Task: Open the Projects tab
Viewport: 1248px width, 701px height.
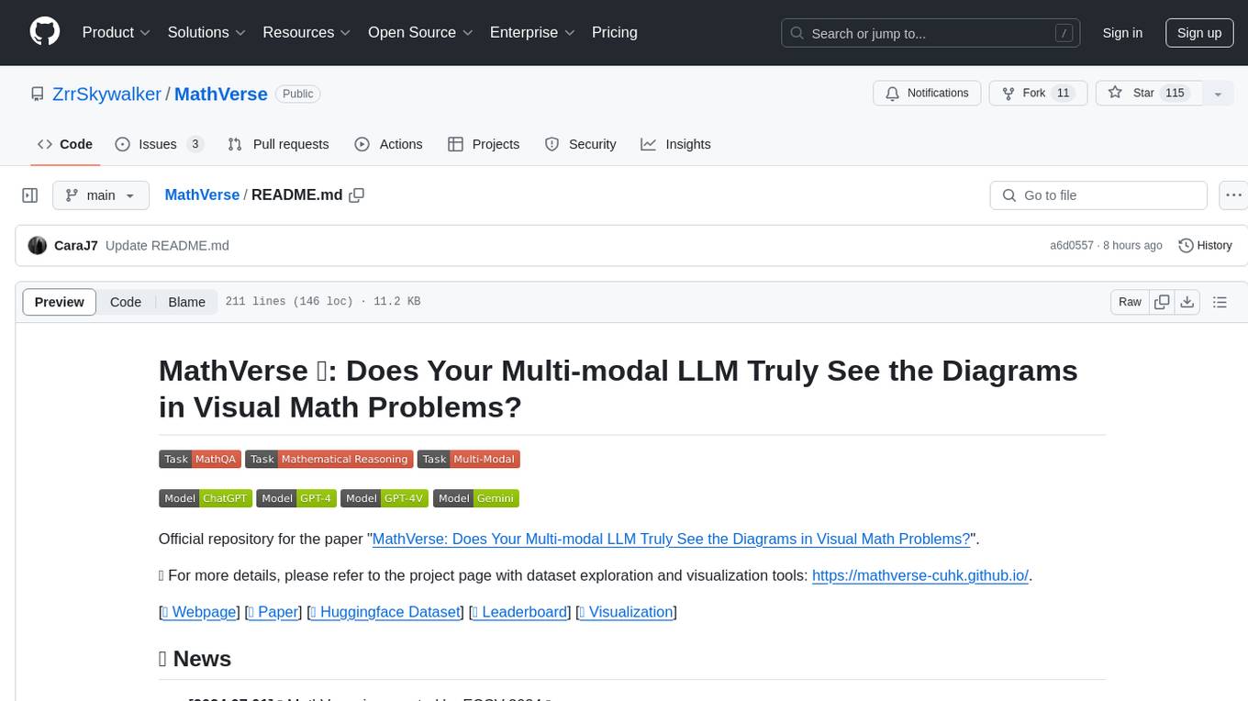Action: tap(484, 144)
